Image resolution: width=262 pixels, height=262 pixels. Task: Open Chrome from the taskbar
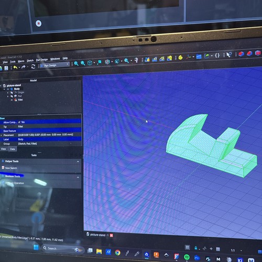pyautogui.click(x=118, y=253)
